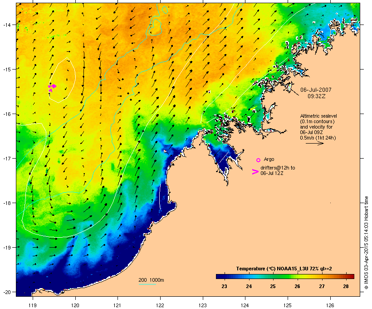Click longitude axis label 120

tap(75, 305)
